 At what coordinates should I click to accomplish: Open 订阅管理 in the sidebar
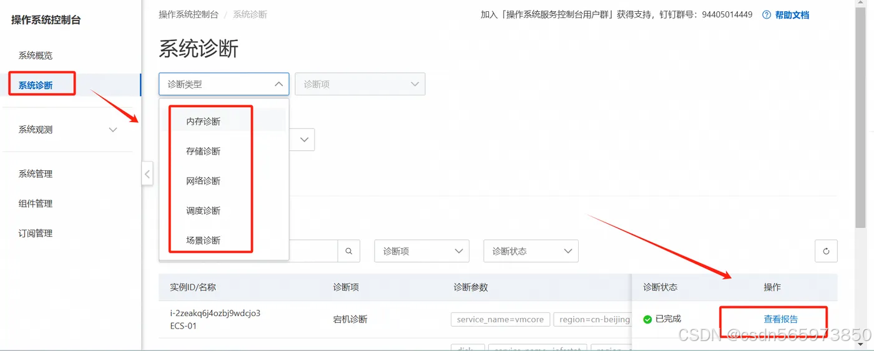(36, 233)
